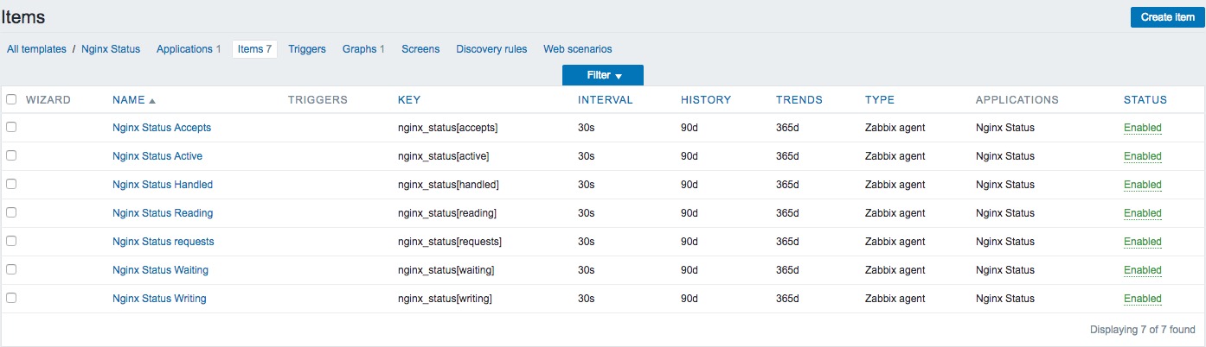Sort by the Trends column header
This screenshot has width=1206, height=347.
point(799,100)
